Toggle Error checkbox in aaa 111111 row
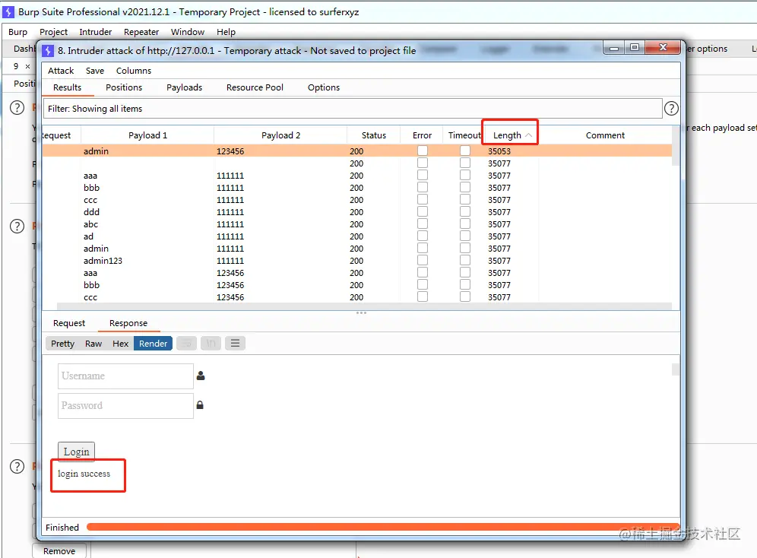Image resolution: width=757 pixels, height=558 pixels. (423, 175)
